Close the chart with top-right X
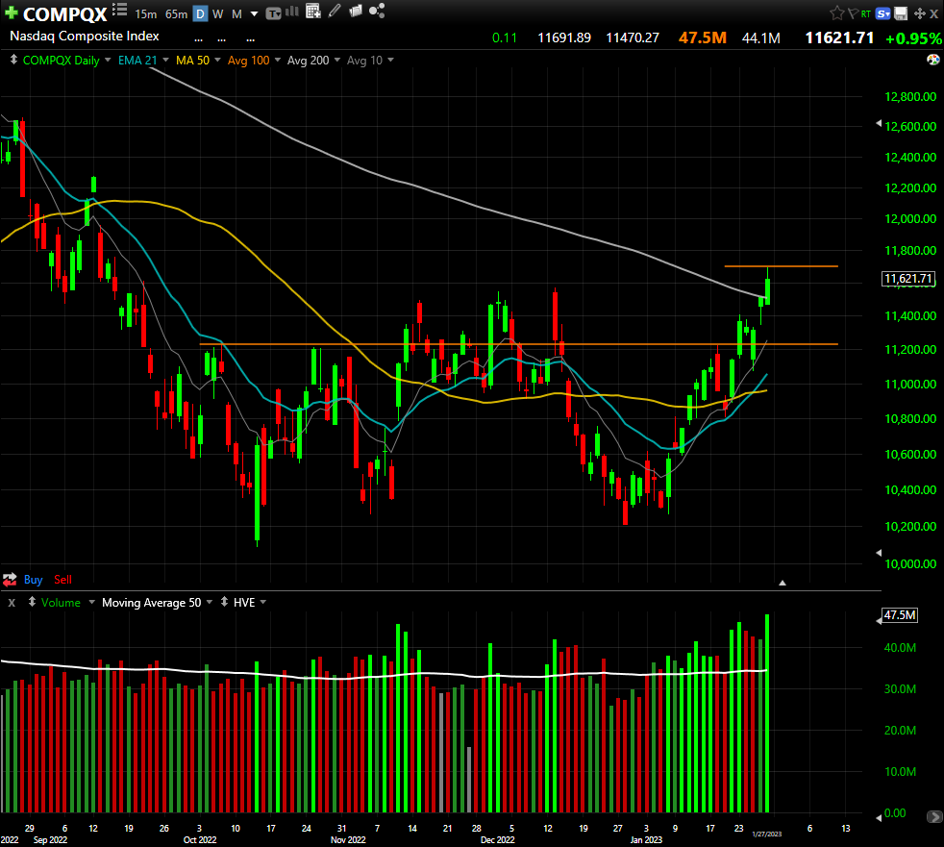The image size is (944, 847). pyautogui.click(x=933, y=13)
